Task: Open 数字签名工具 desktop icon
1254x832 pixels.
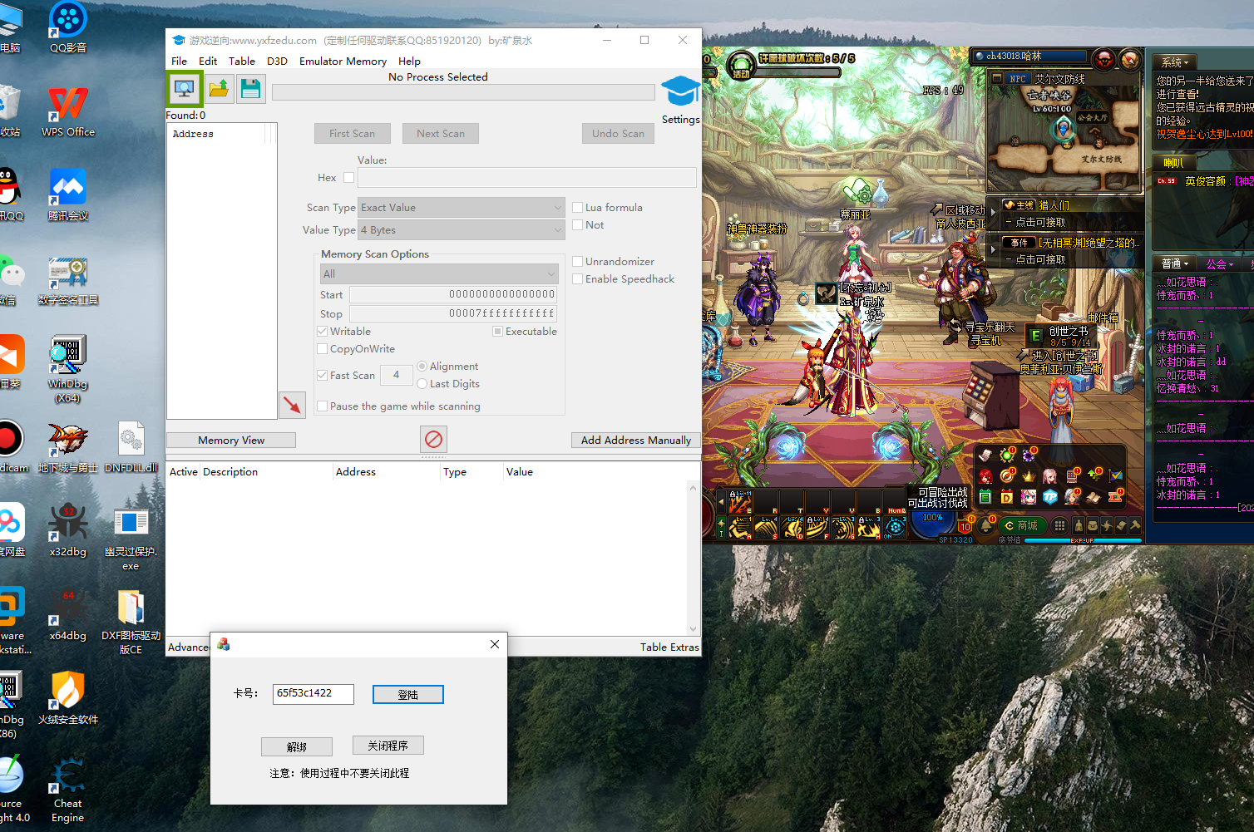Action: pos(68,281)
